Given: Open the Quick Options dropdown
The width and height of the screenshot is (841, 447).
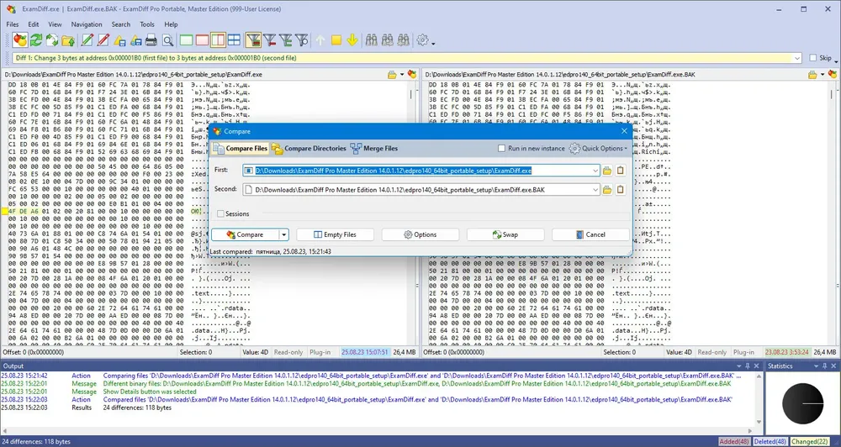Looking at the screenshot, I should click(598, 149).
